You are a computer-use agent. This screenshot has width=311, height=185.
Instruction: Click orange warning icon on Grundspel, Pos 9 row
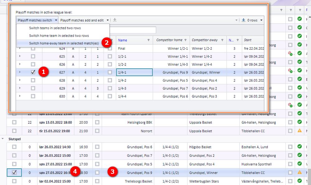[x=299, y=172]
